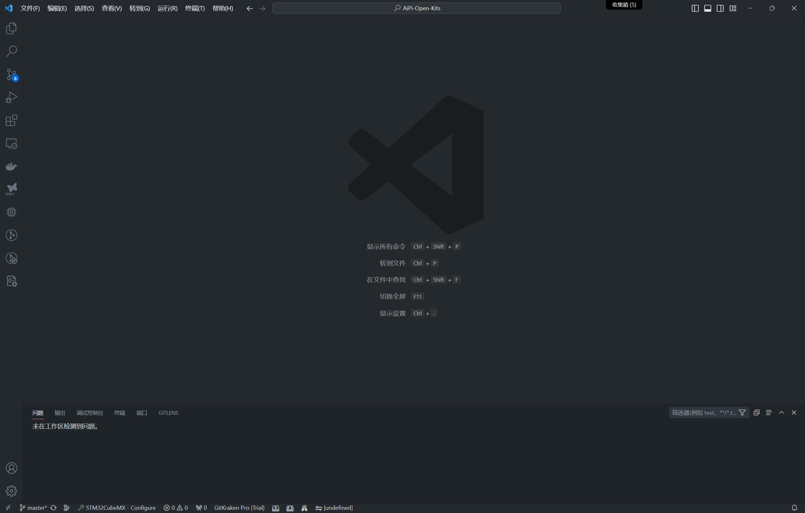The width and height of the screenshot is (805, 513).
Task: Open the Remote Explorer view
Action: 11,143
